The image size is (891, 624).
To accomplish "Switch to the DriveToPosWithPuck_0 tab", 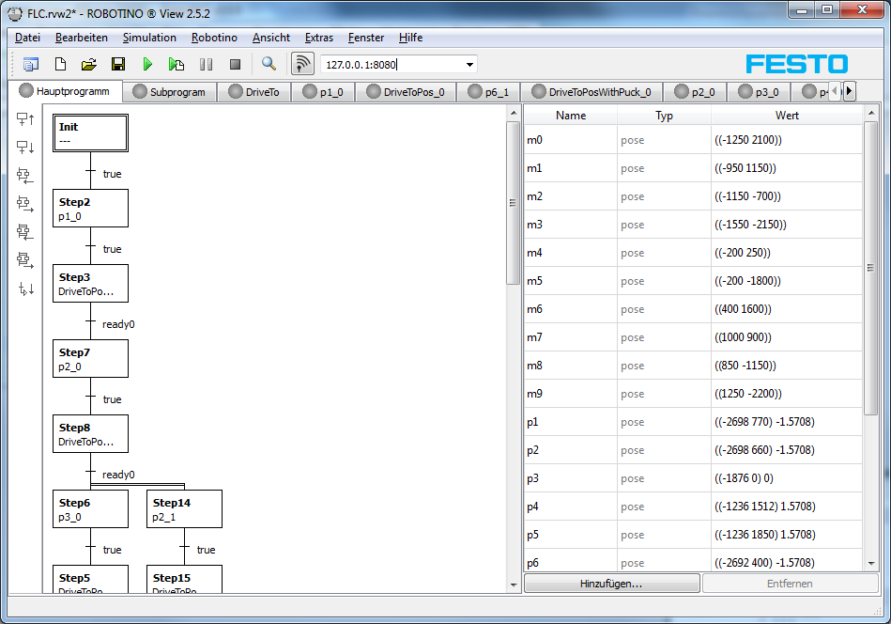I will pos(597,92).
